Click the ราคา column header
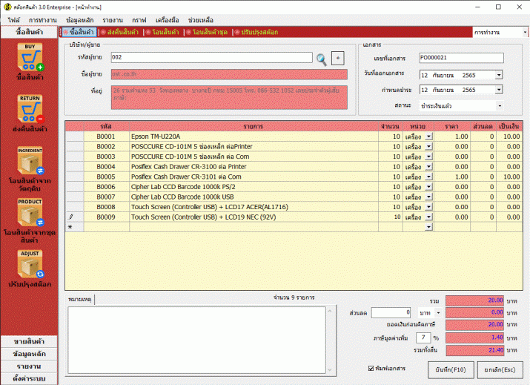Screen dimensions: 530x385 point(451,127)
